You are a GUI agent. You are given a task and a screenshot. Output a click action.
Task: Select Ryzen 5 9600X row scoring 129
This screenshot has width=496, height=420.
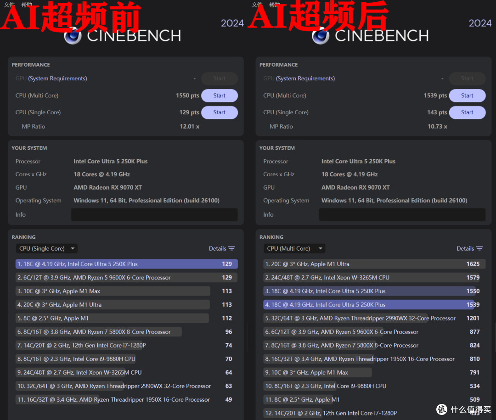pos(127,278)
